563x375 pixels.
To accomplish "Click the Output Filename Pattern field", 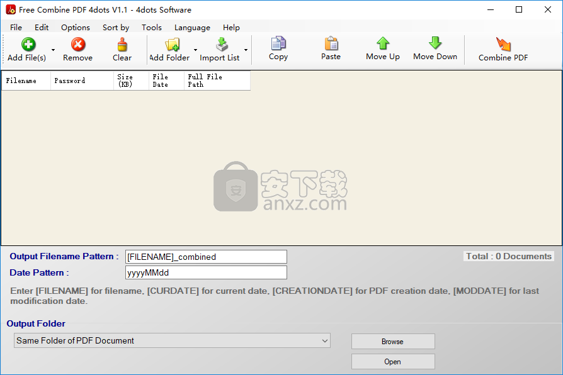I will 206,257.
